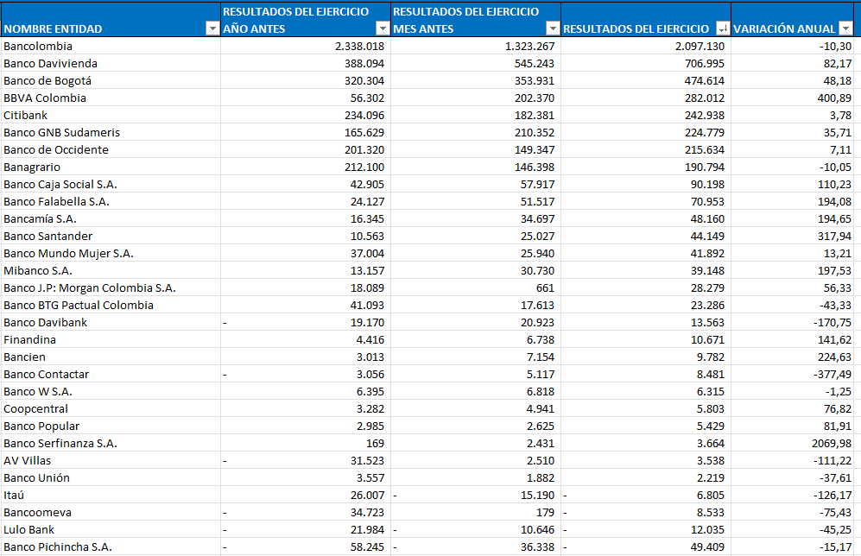Select the Coopcentral cell
The width and height of the screenshot is (861, 556).
[111, 409]
